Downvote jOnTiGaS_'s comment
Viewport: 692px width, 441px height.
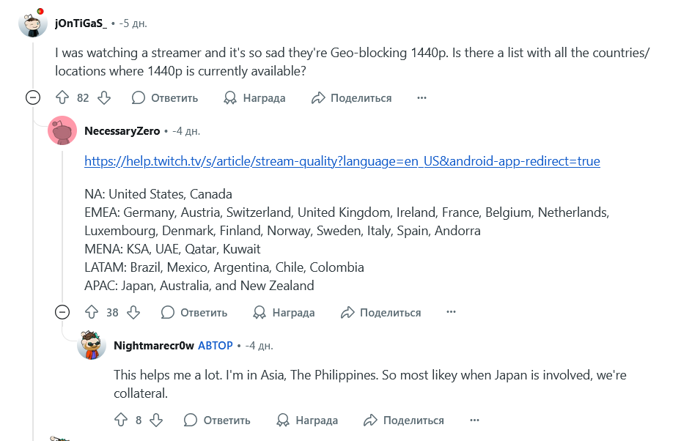104,97
